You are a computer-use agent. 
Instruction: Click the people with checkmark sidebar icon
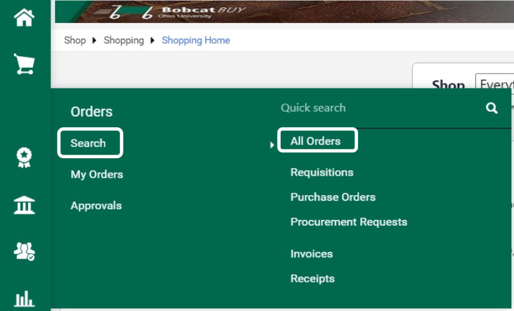[24, 251]
